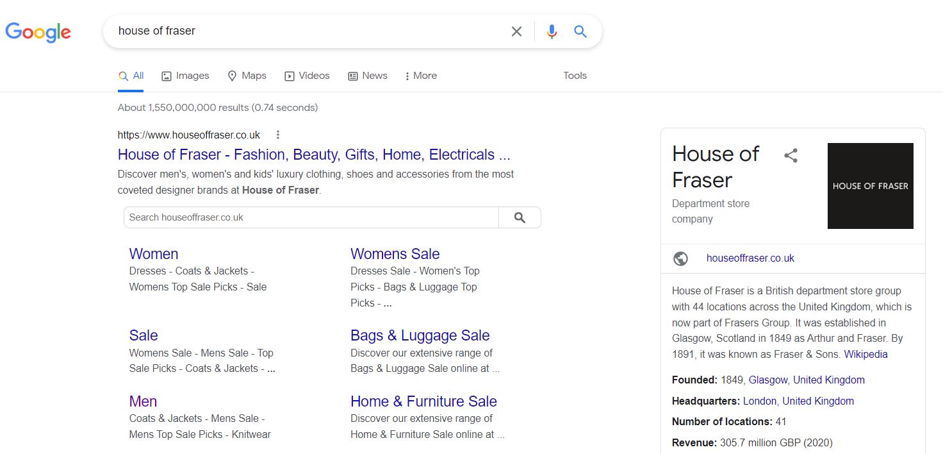The image size is (943, 454).
Task: Click the House of Fraser logo thumbnail
Action: pos(870,186)
